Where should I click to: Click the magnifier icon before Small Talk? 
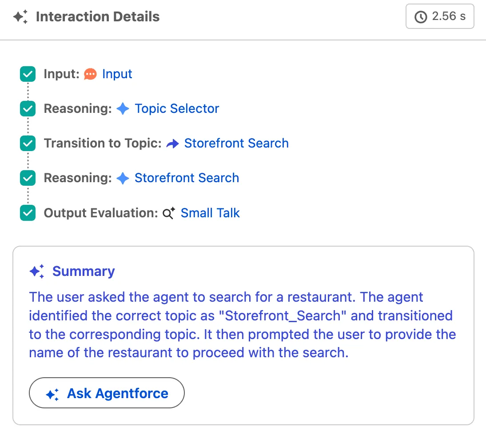click(x=169, y=213)
